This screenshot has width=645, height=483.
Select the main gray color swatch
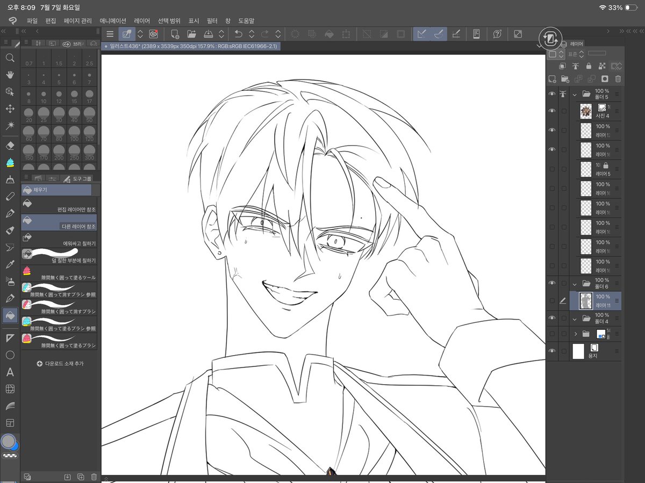[8, 441]
